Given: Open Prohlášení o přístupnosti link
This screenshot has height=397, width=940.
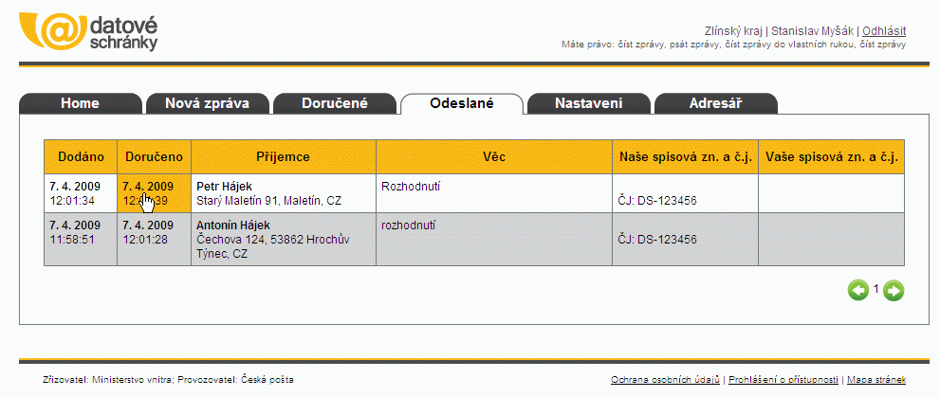Looking at the screenshot, I should tap(783, 380).
